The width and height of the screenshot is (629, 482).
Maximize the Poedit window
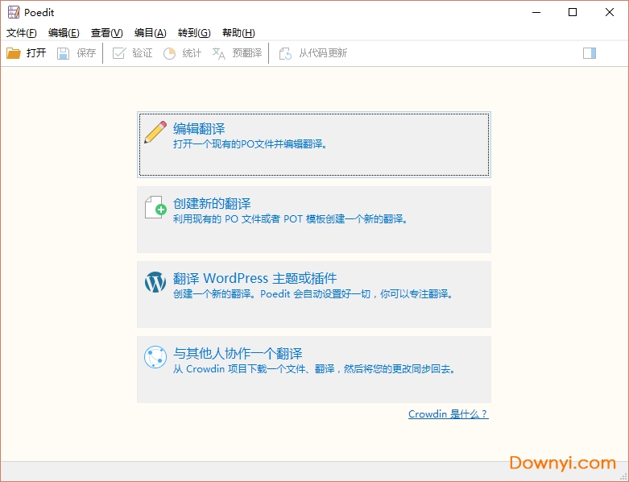[x=573, y=12]
